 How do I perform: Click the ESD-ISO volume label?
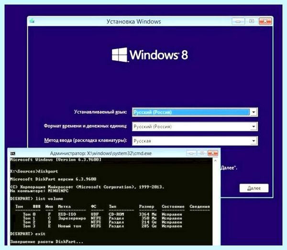[x=67, y=214]
